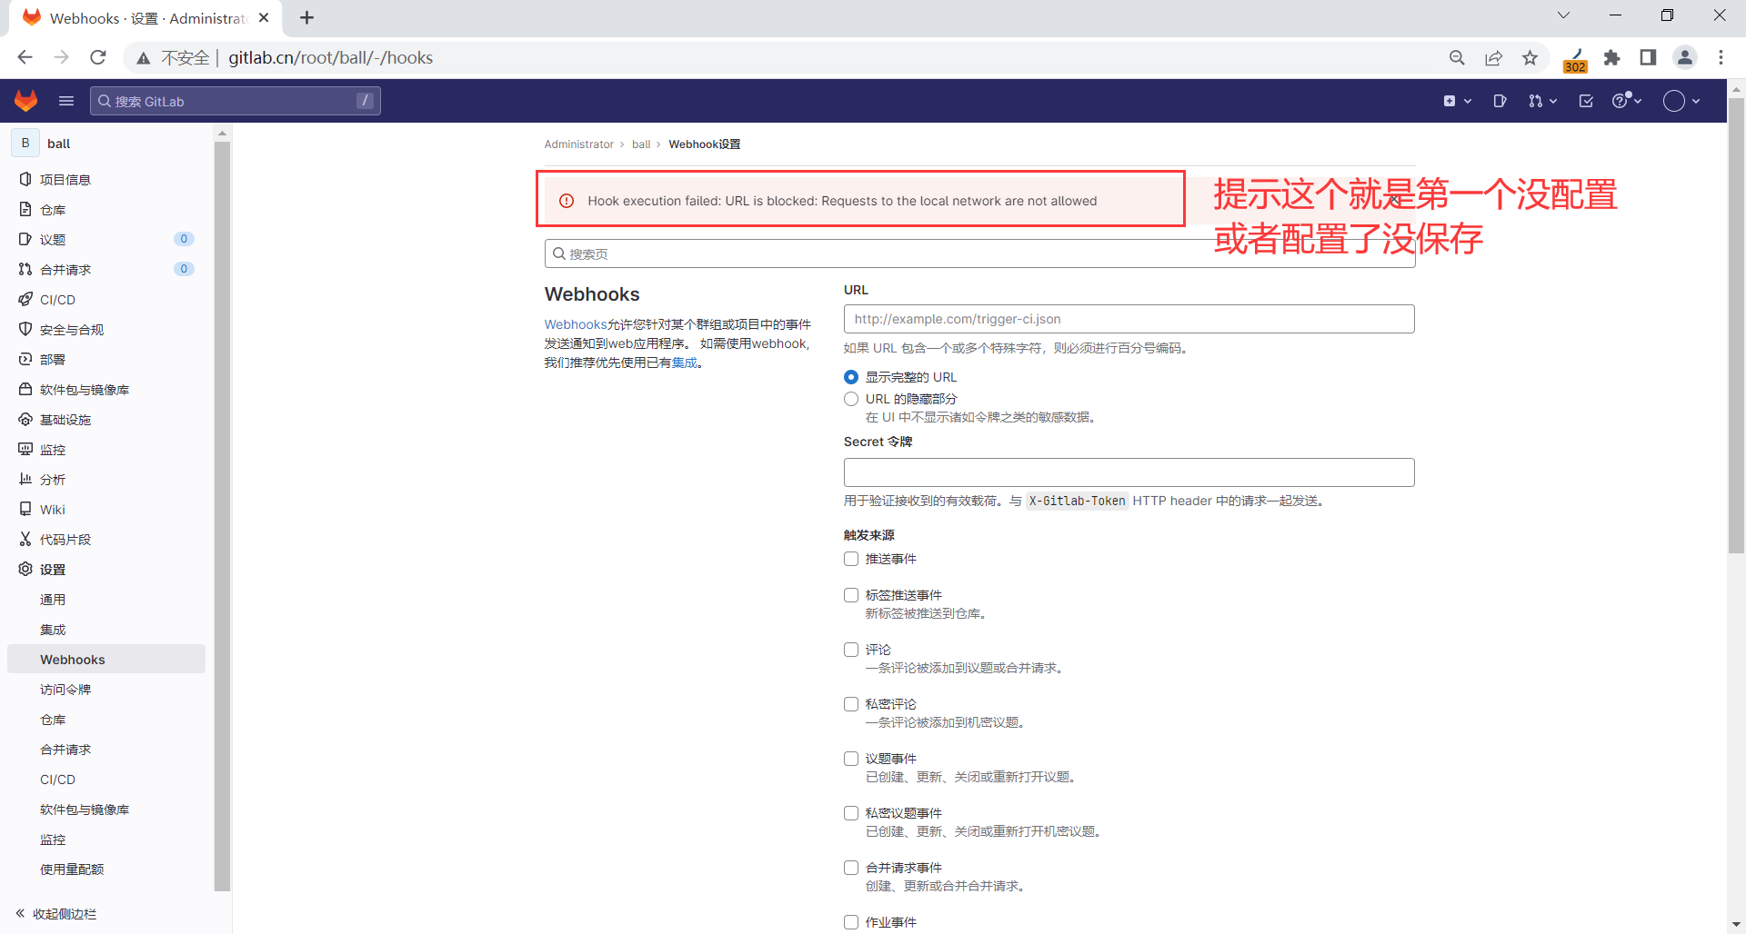Enable 私密议题事件 trigger checkbox
Image resolution: width=1746 pixels, height=934 pixels.
point(851,813)
